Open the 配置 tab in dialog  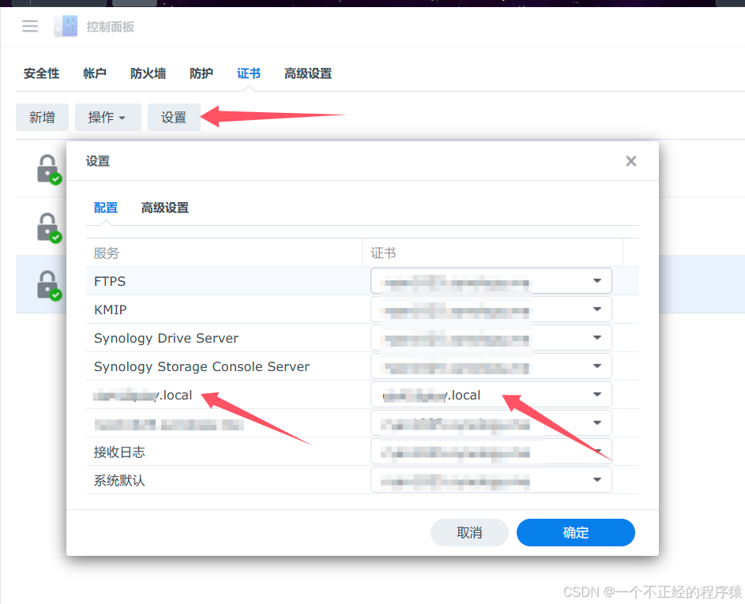(x=106, y=208)
